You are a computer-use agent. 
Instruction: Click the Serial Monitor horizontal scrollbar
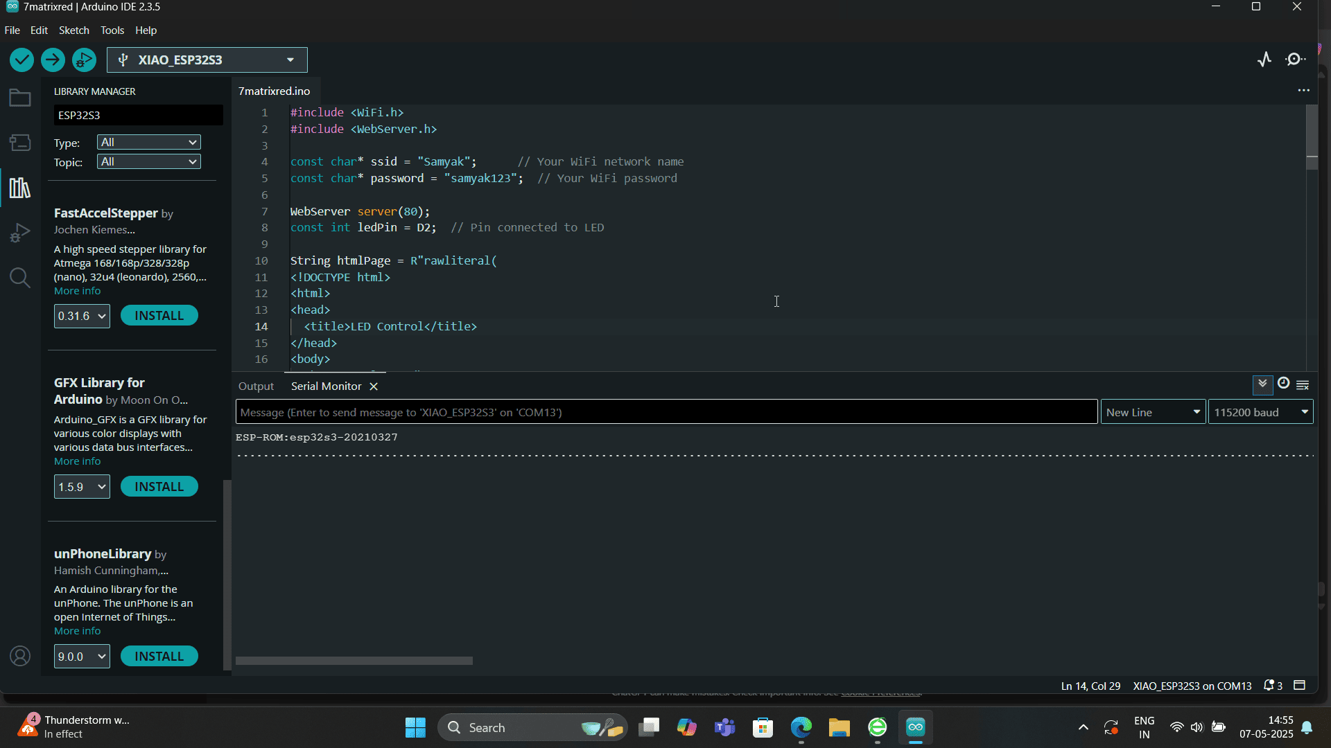(354, 661)
